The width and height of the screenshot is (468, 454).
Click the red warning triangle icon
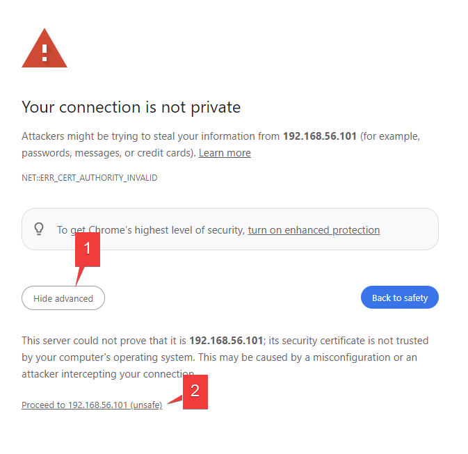(x=45, y=49)
